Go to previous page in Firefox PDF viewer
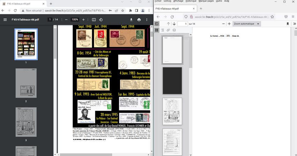 click(x=168, y=24)
